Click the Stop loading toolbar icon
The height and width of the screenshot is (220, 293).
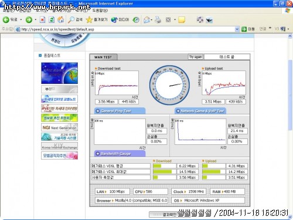pos(42,20)
